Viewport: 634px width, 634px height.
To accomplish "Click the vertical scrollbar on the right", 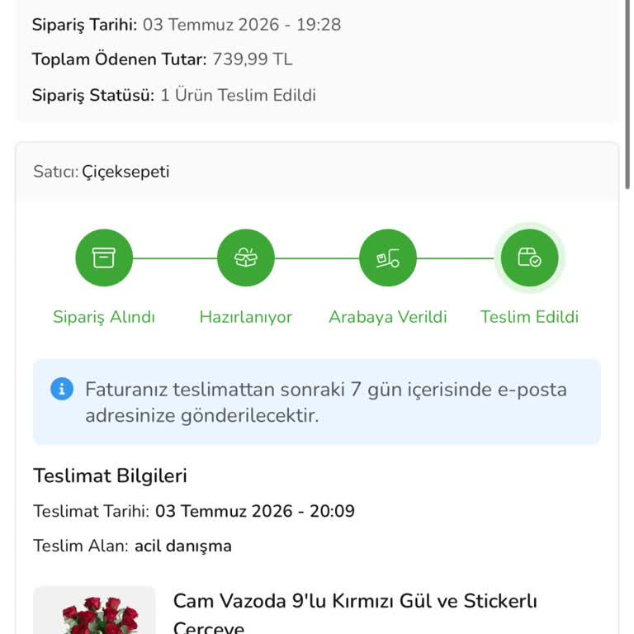I will pyautogui.click(x=627, y=95).
